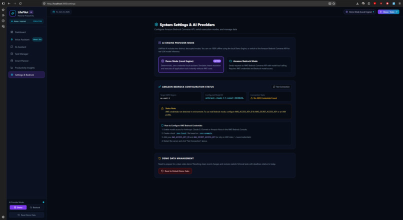Open the browser profile avatar
This screenshot has width=403, height=220.
click(363, 3)
